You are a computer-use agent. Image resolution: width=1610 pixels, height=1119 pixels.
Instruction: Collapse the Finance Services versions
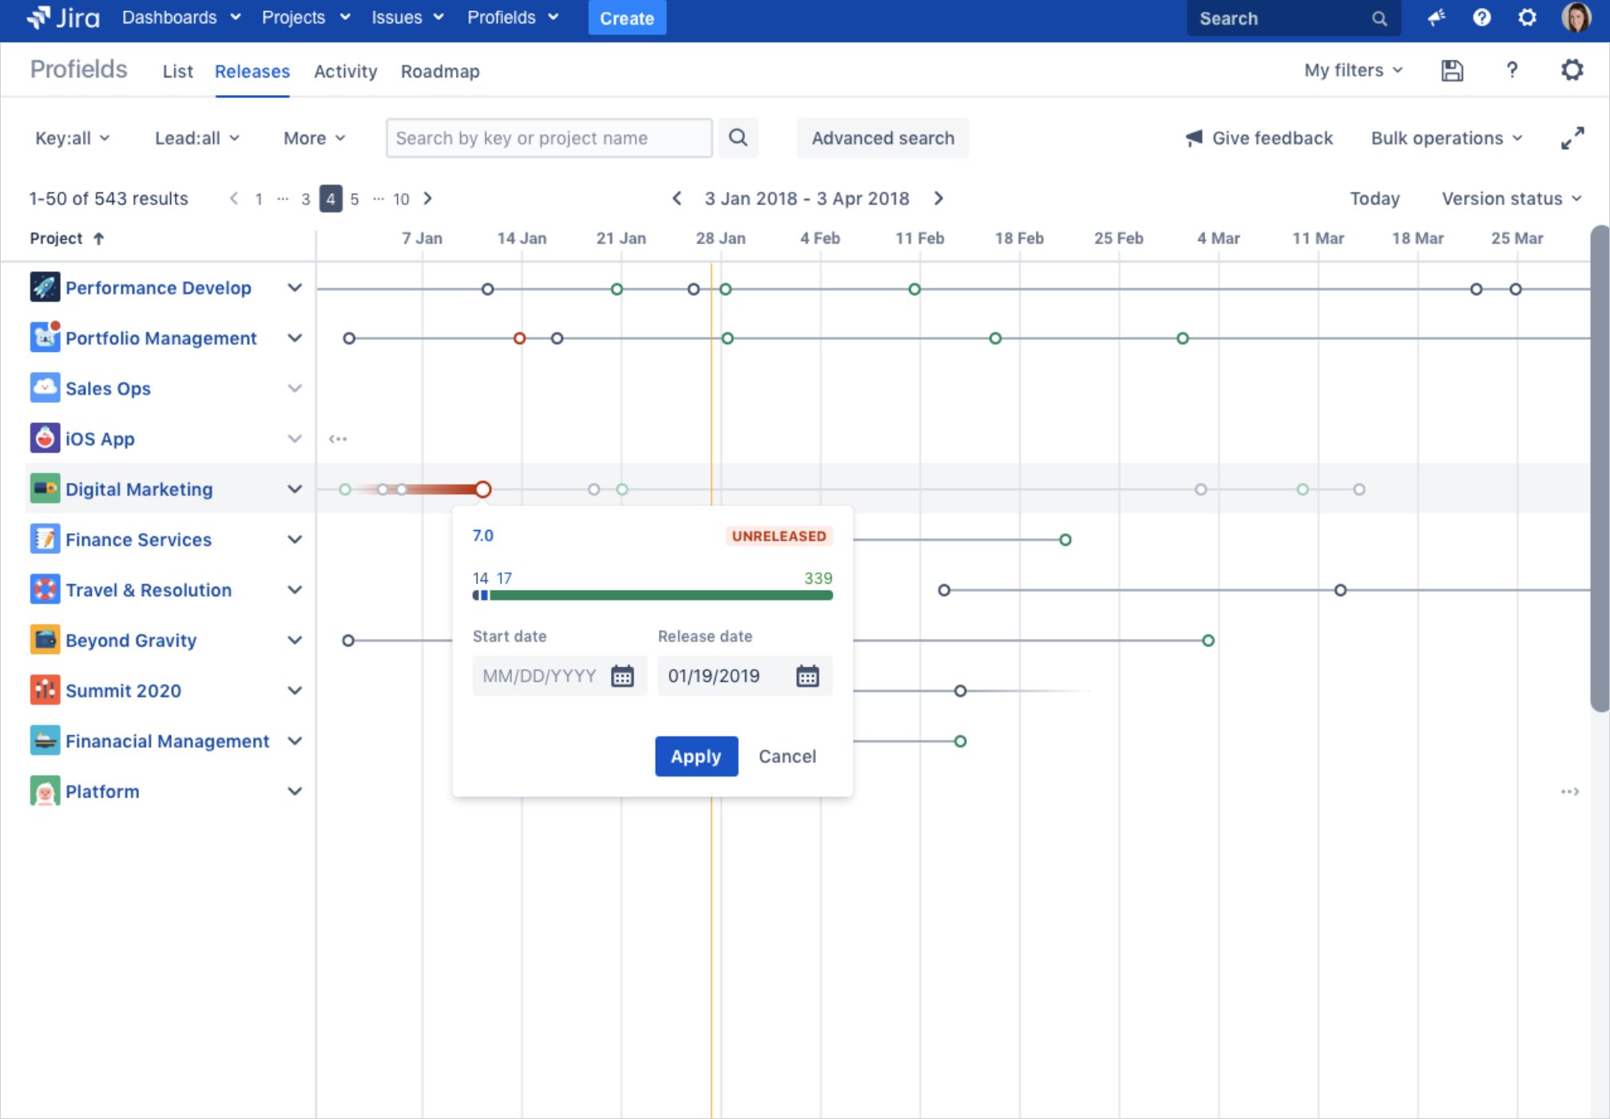pos(295,539)
